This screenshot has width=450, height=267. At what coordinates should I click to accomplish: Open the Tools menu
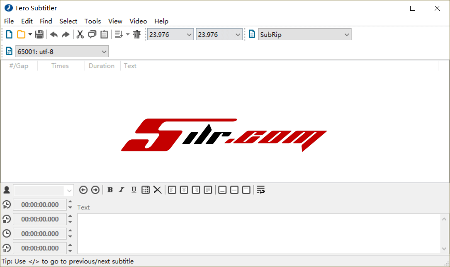pos(92,21)
